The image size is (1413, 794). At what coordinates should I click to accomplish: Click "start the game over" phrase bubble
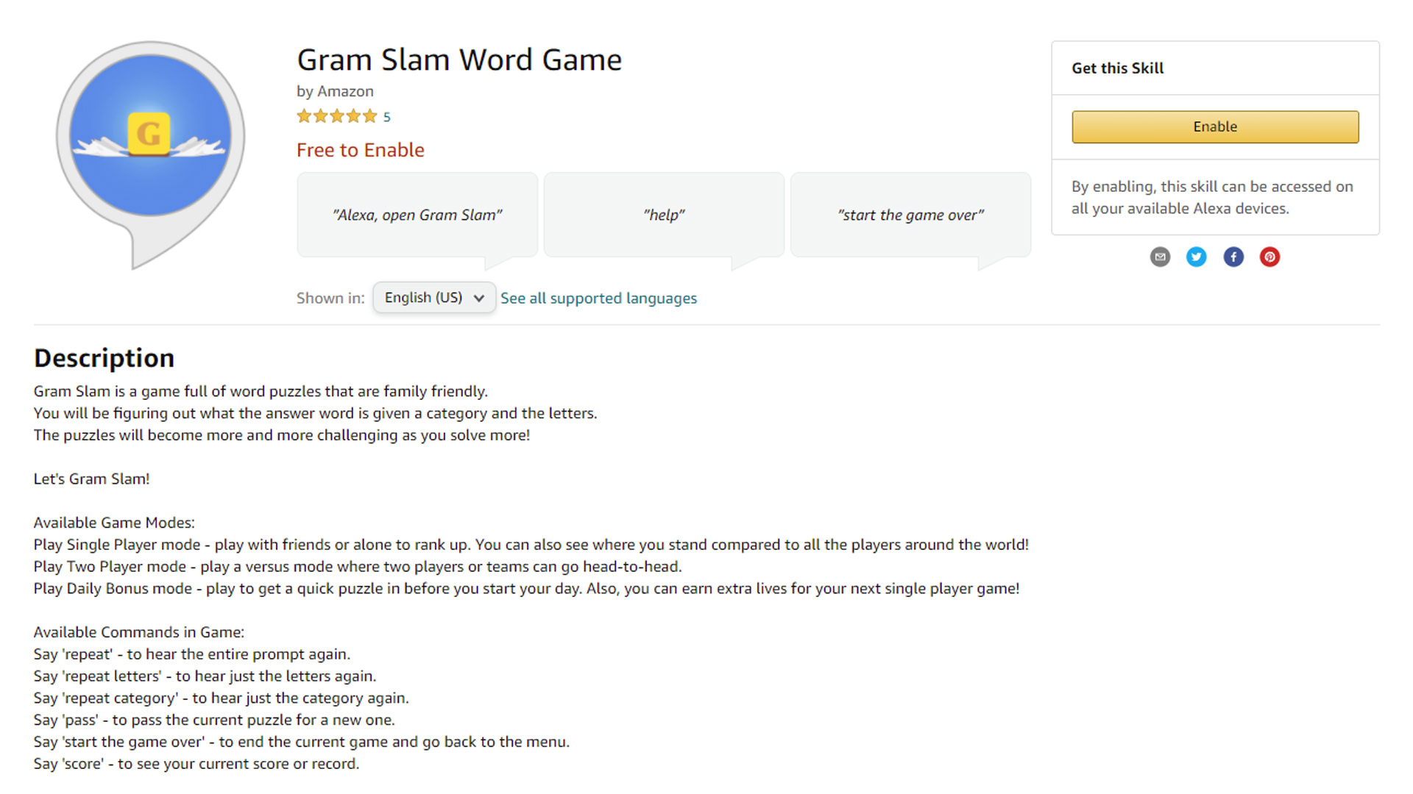pyautogui.click(x=910, y=215)
